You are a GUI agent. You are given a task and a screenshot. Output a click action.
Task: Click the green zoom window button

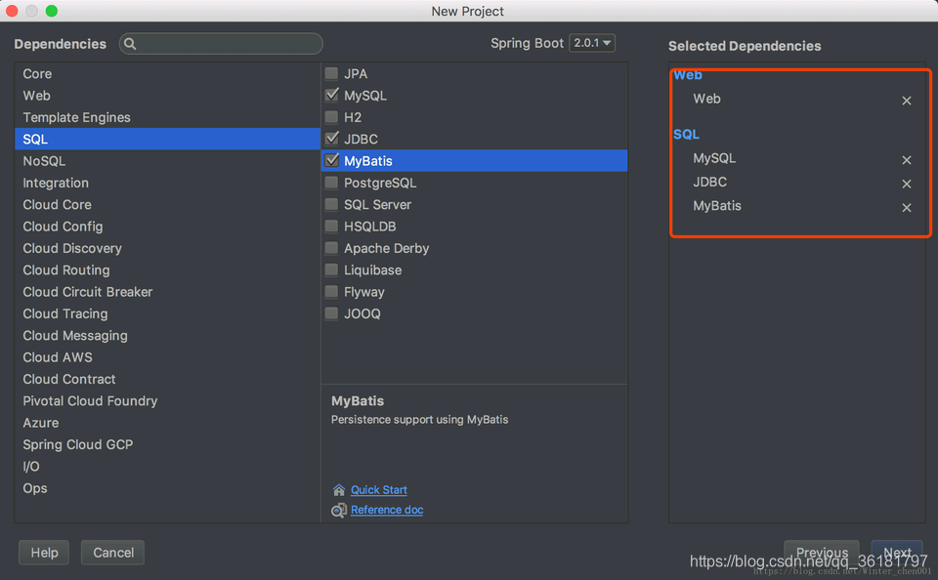coord(52,11)
